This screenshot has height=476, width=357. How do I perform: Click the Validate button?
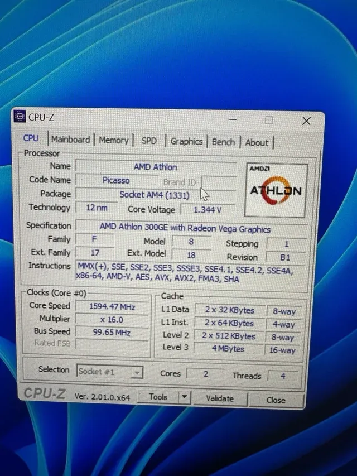point(220,398)
